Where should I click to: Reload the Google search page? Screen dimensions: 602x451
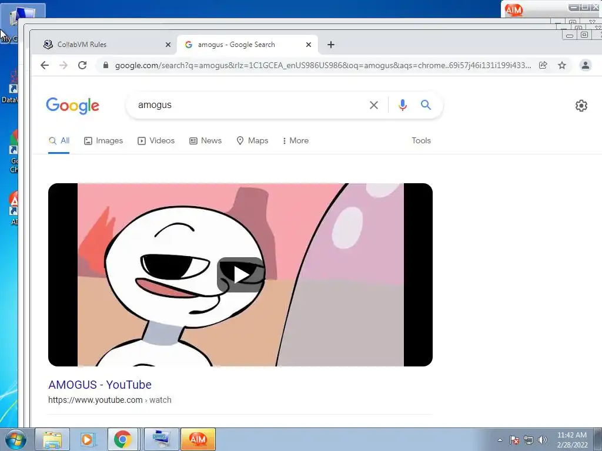pos(82,65)
